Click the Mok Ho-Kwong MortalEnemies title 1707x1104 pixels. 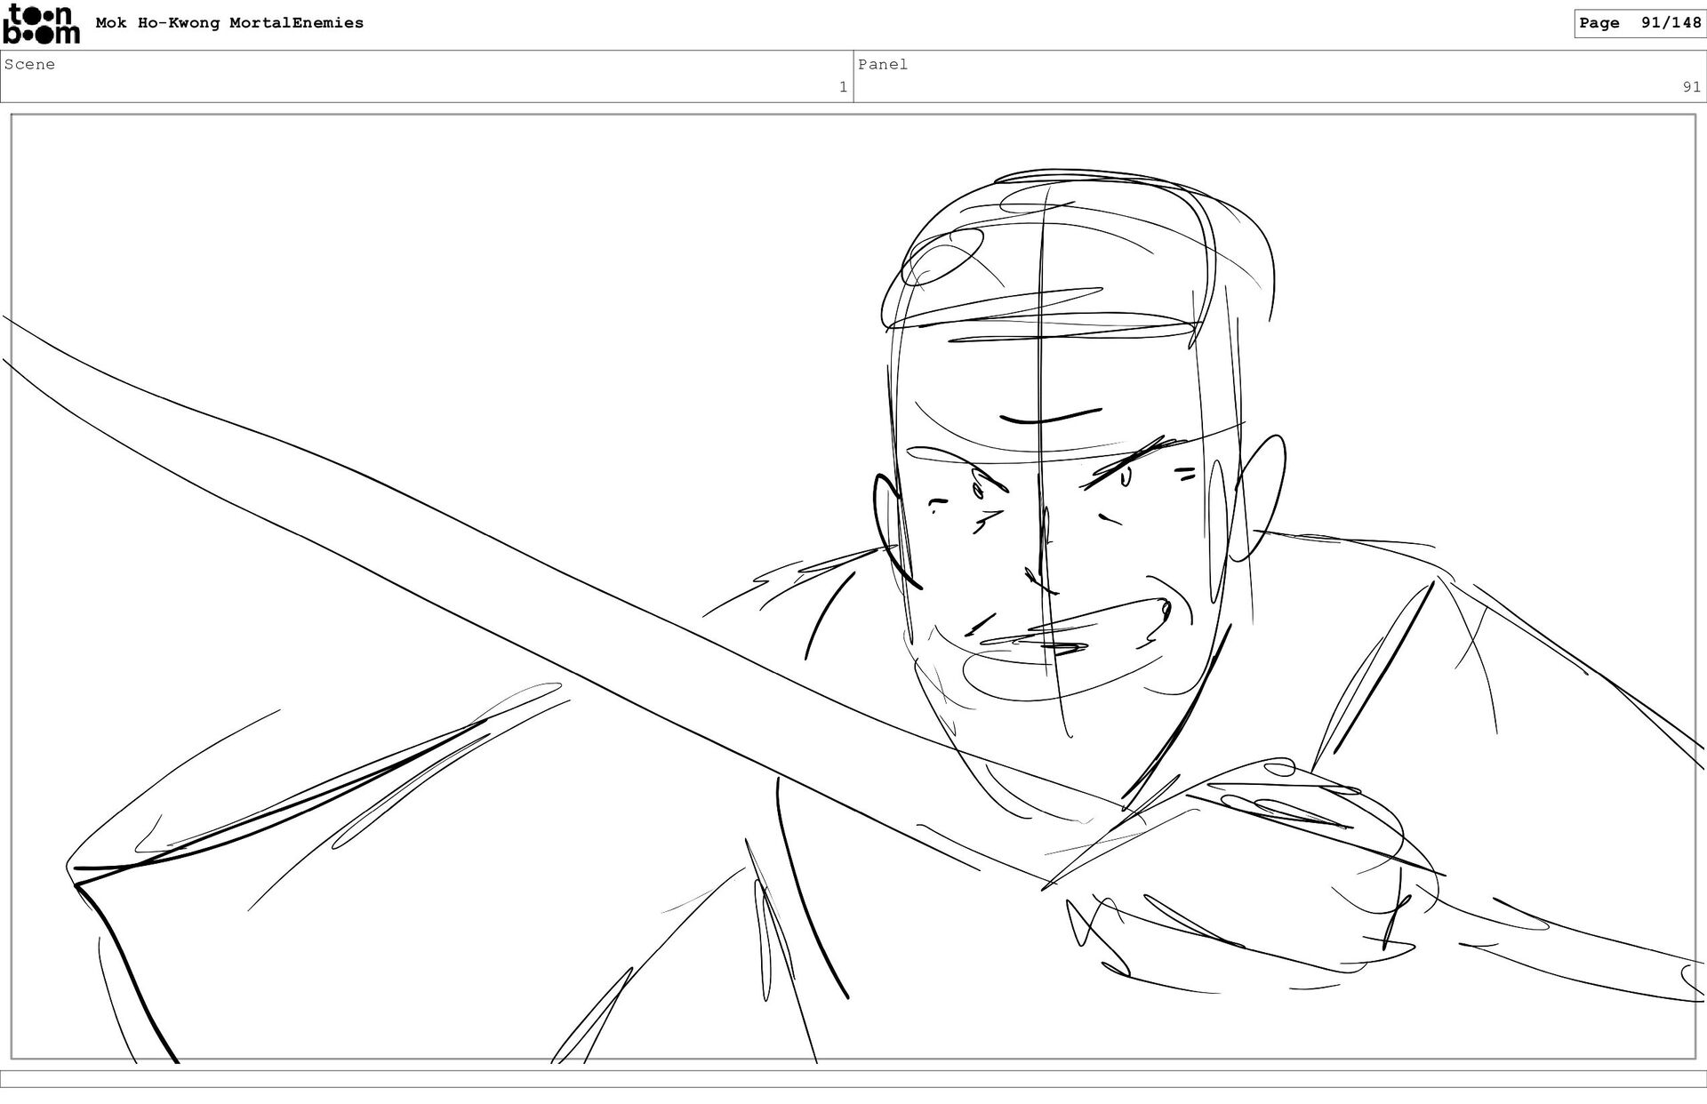pos(229,23)
